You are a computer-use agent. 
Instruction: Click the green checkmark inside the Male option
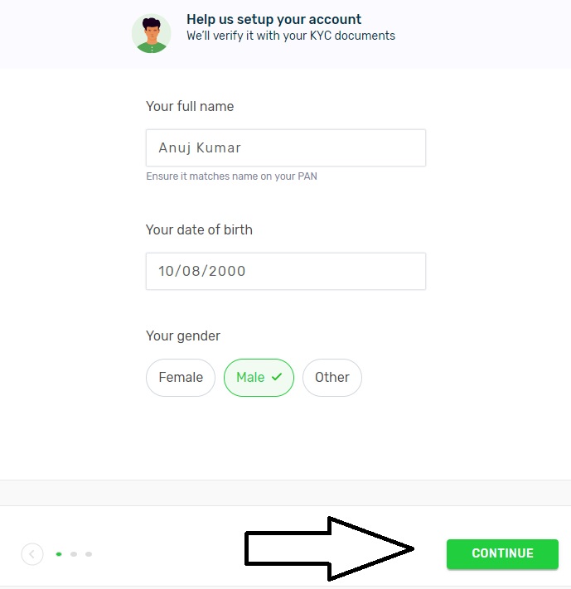coord(277,377)
